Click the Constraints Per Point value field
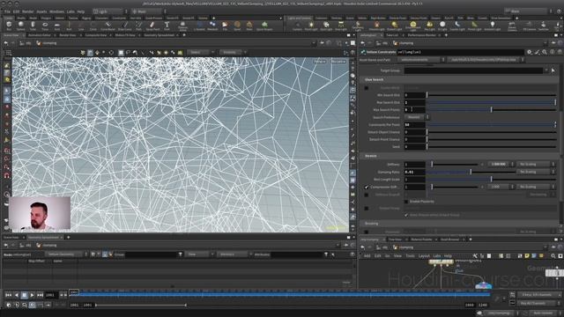This screenshot has height=317, width=564. coord(414,125)
